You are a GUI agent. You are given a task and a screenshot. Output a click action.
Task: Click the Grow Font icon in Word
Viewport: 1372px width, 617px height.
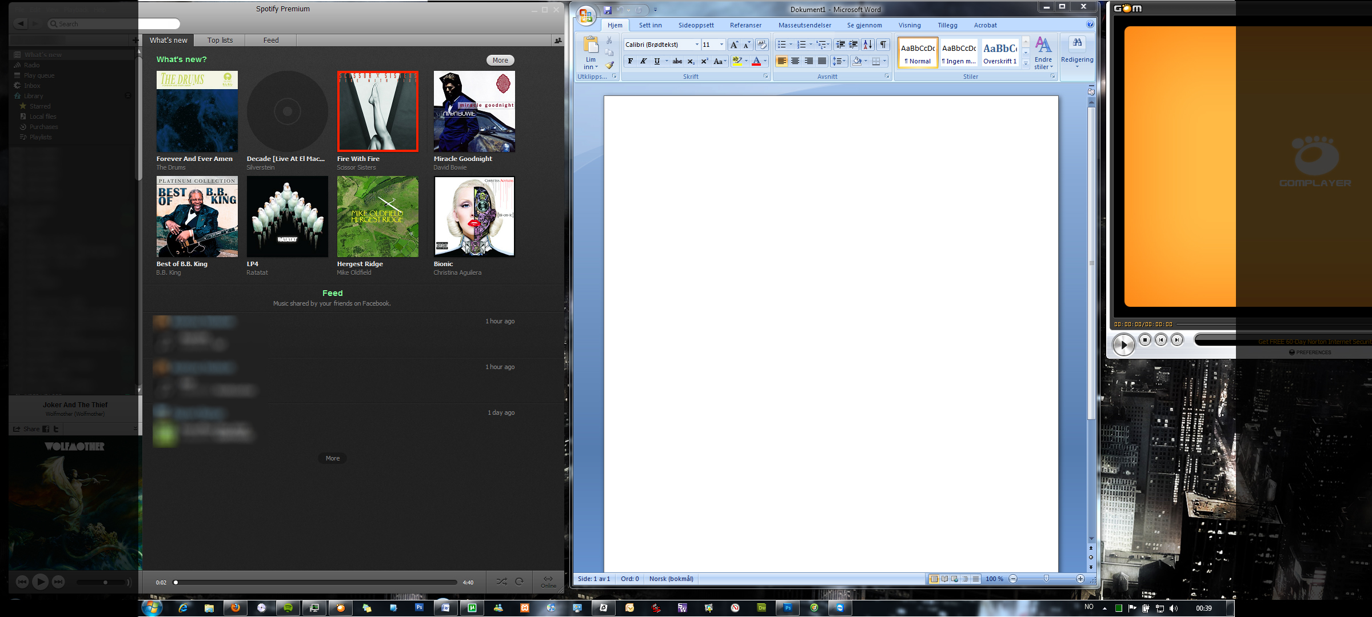[734, 45]
